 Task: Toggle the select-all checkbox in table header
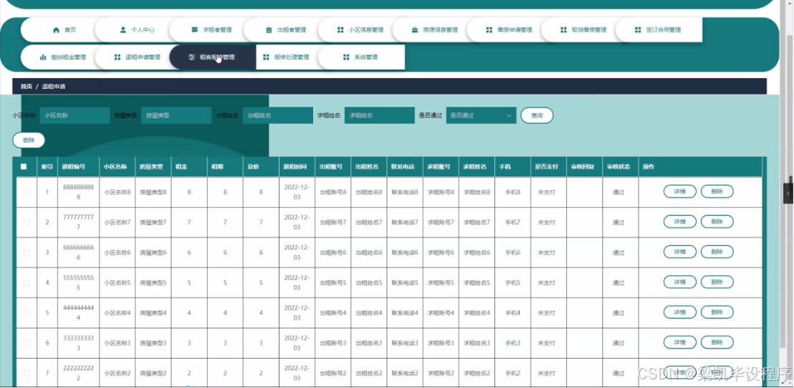[x=24, y=166]
